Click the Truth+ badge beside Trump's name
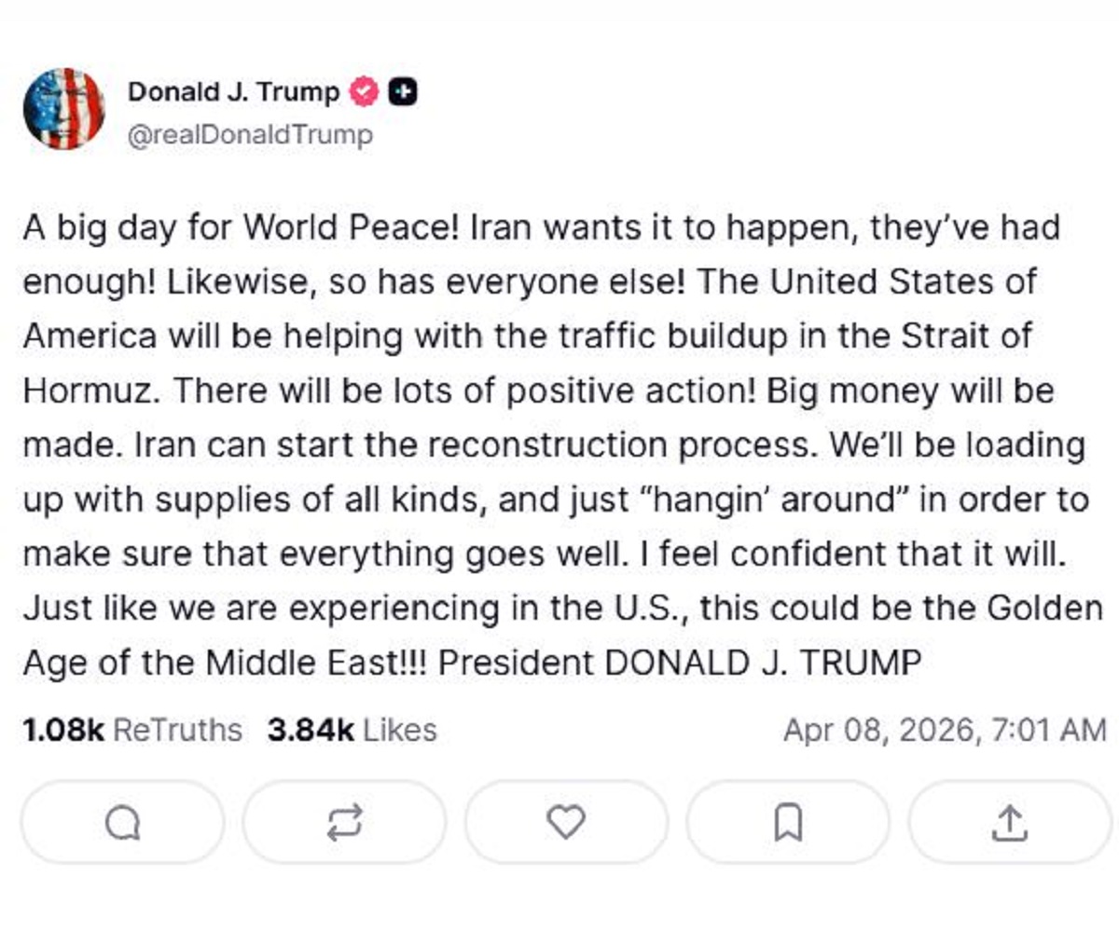 click(400, 91)
